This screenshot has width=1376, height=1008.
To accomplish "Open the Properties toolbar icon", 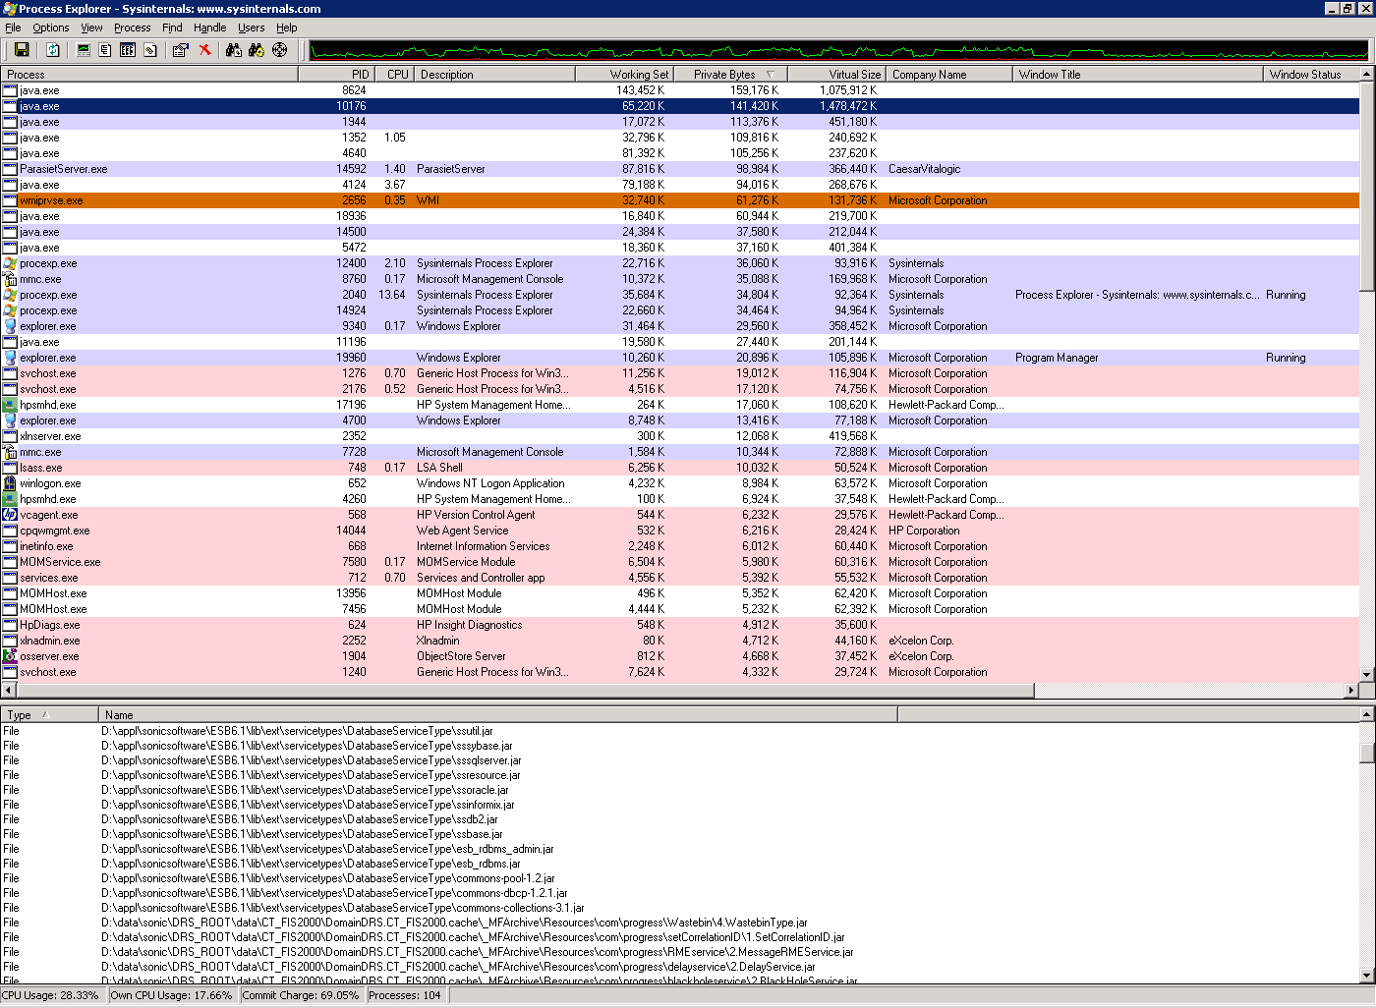I will coord(181,50).
